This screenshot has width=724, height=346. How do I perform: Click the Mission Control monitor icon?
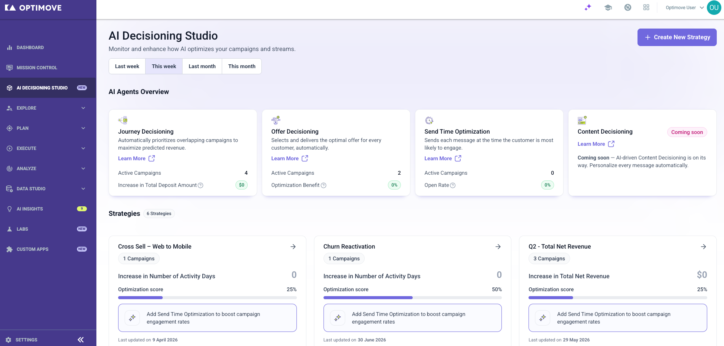10,68
